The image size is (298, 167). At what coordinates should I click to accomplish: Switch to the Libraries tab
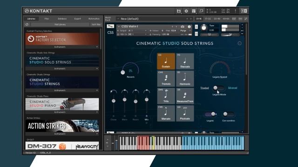click(31, 19)
